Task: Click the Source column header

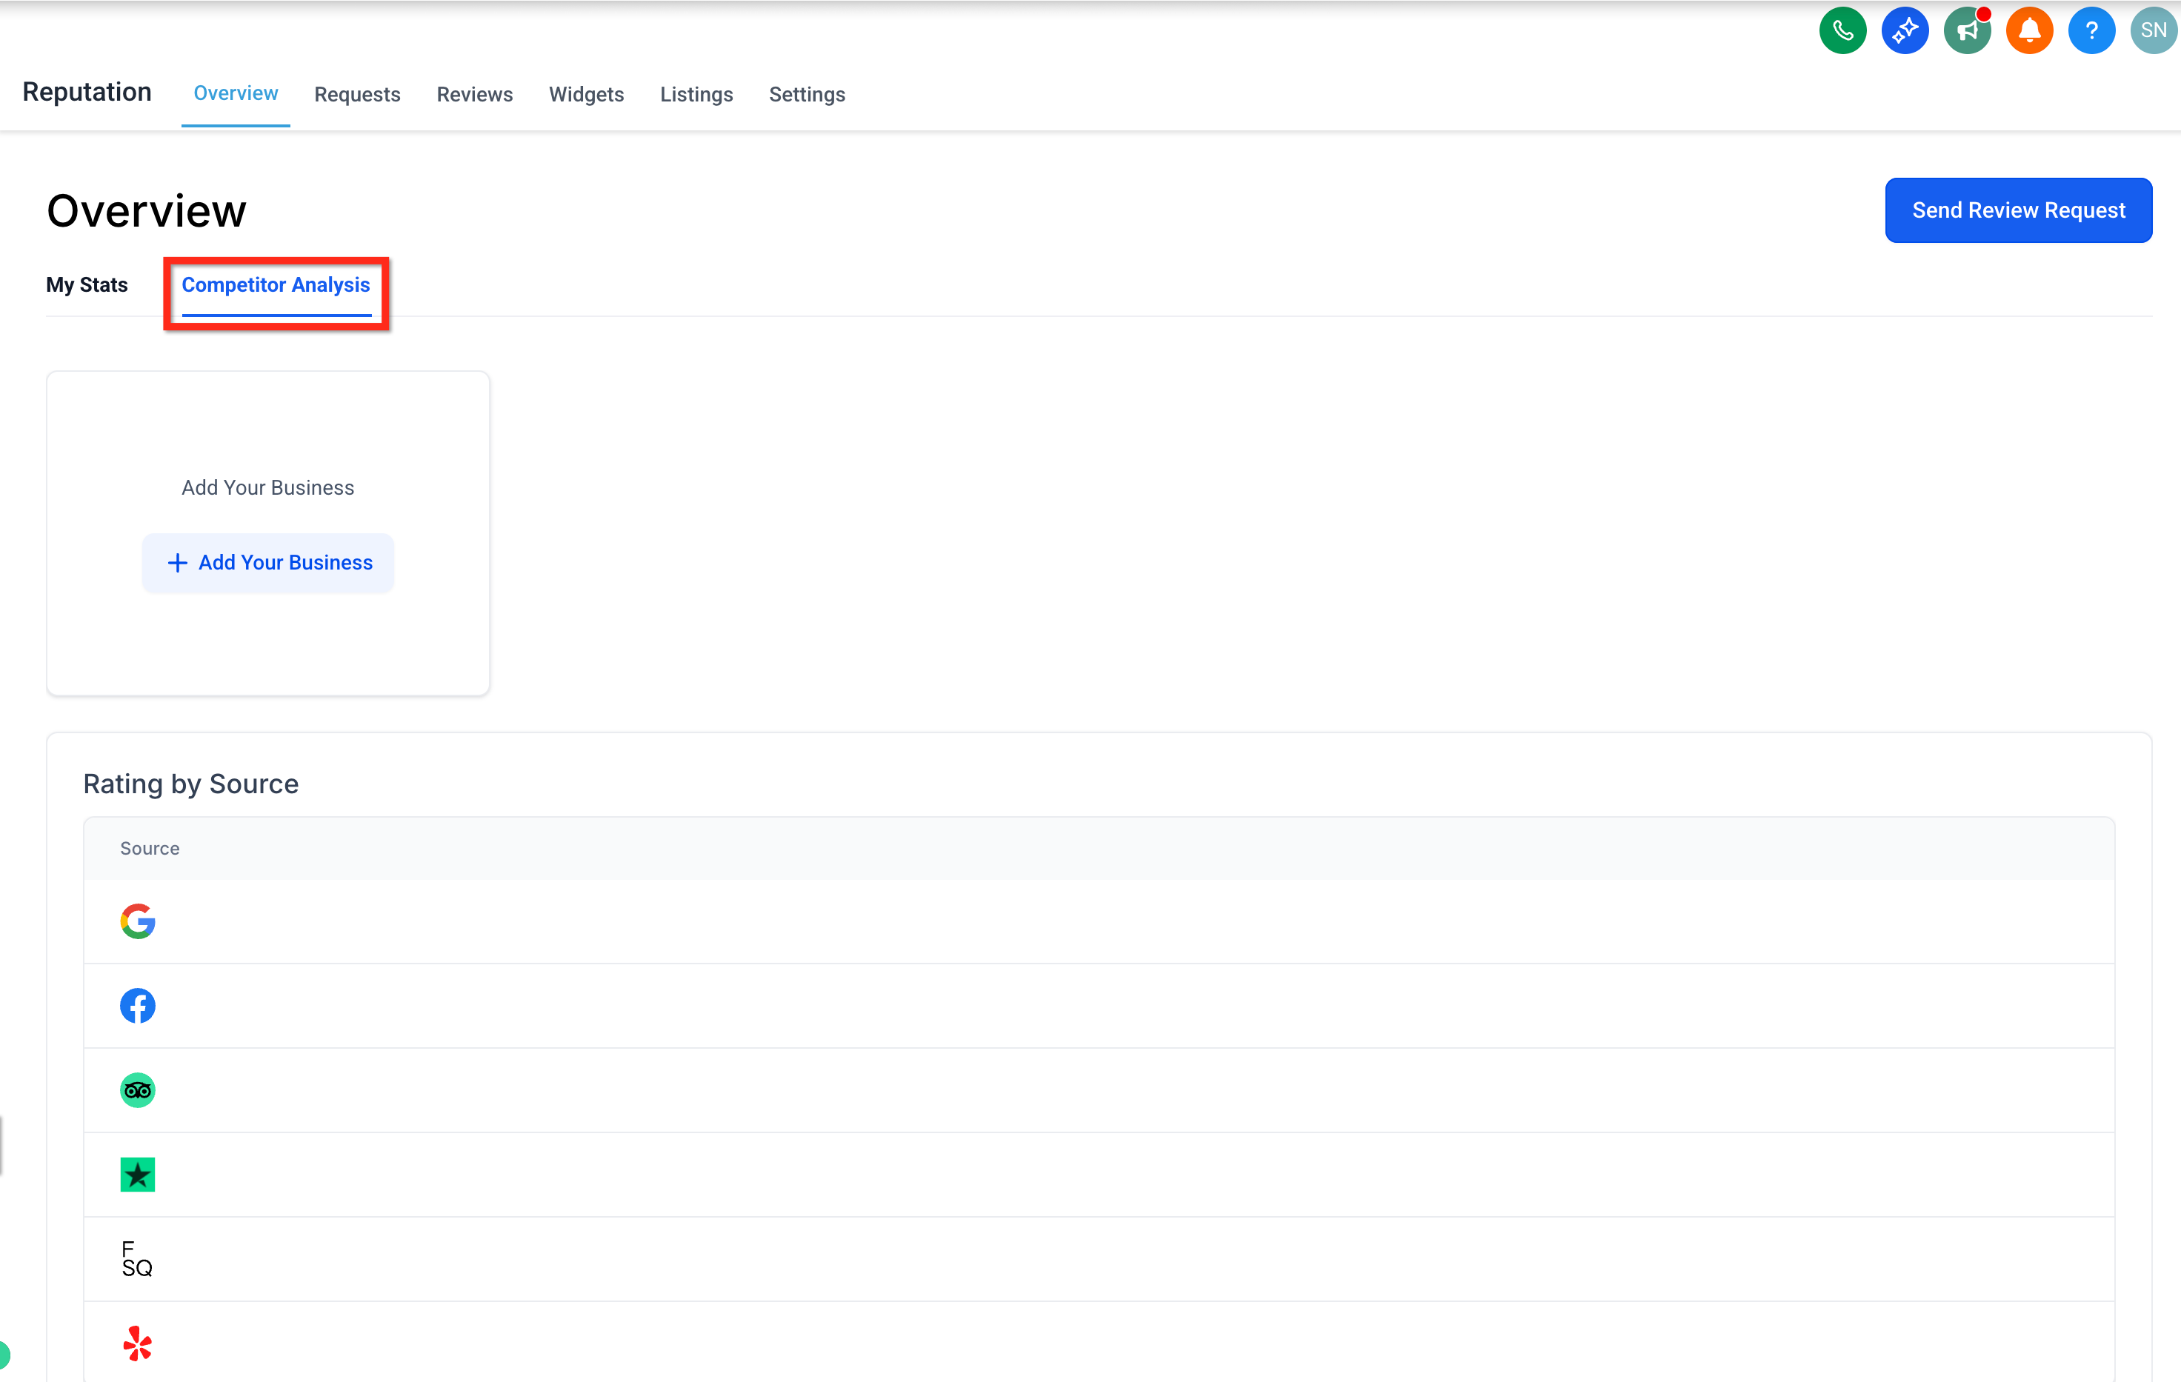Action: click(150, 849)
